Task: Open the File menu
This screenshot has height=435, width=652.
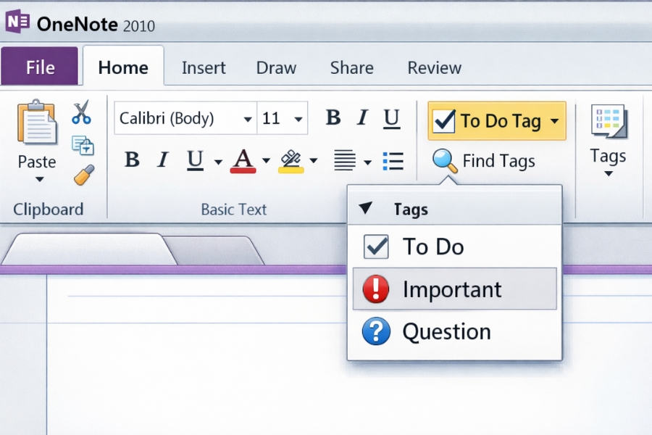Action: 40,67
